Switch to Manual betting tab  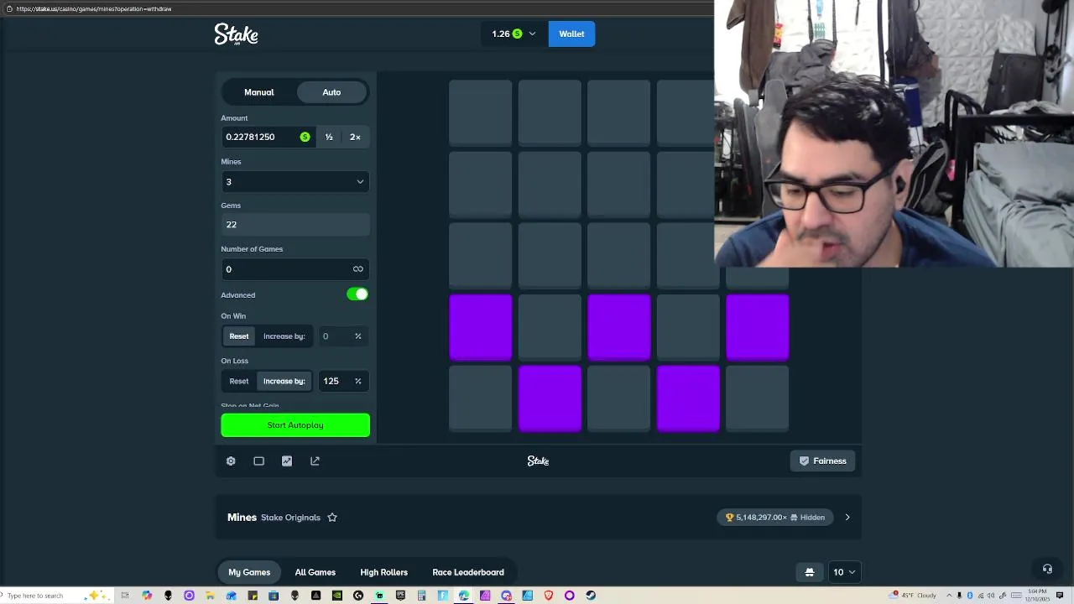click(x=259, y=92)
